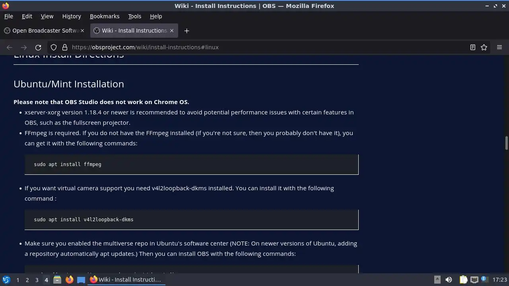
Task: Switch to virtual desktop 4
Action: click(46, 280)
